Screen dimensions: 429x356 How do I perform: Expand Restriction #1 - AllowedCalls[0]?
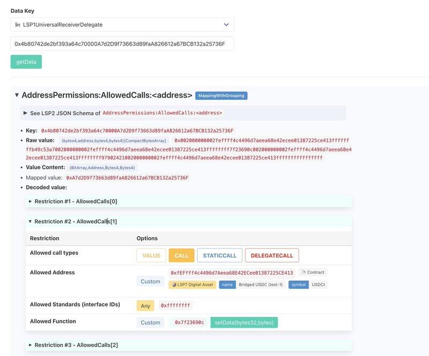31,201
